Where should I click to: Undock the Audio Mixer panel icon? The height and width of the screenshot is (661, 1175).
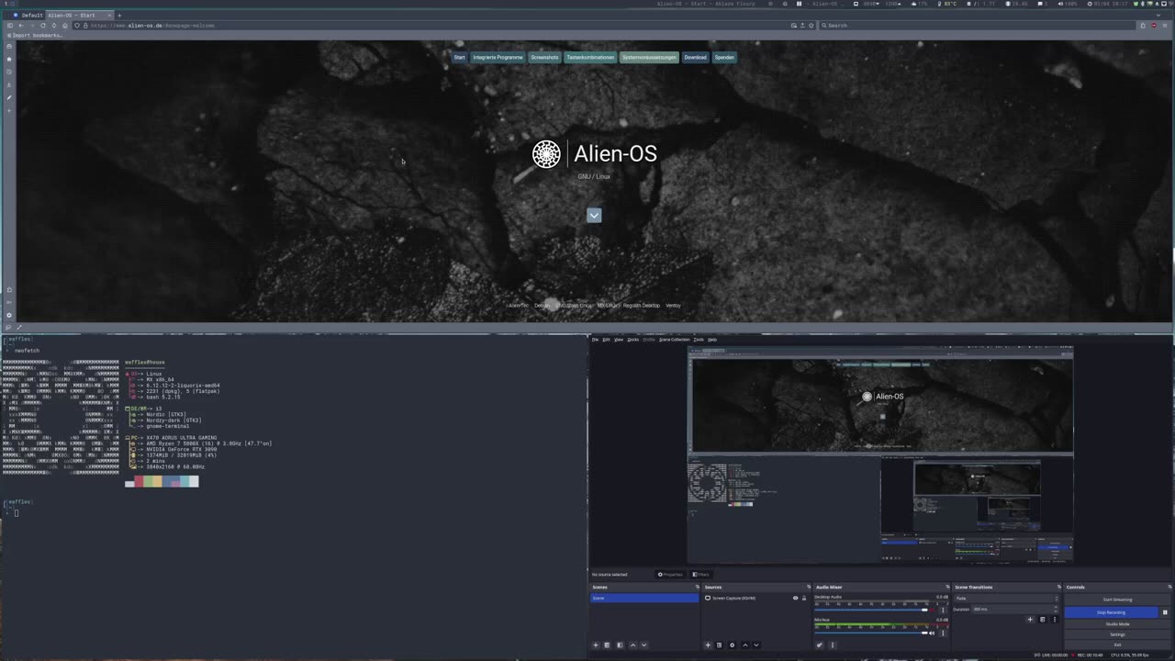pos(947,587)
